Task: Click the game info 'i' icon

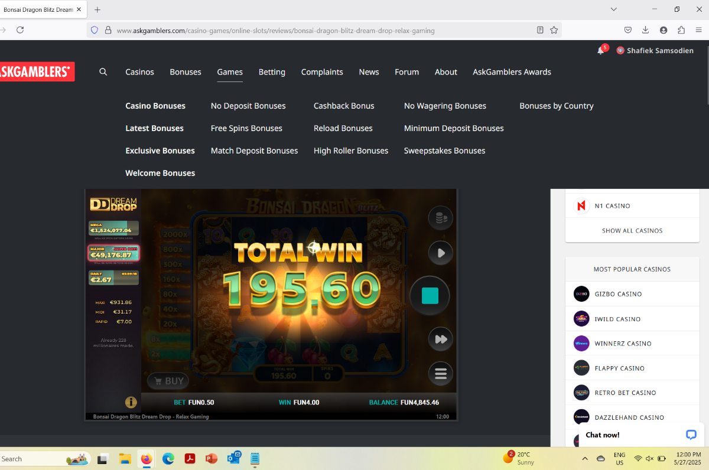Action: click(131, 402)
